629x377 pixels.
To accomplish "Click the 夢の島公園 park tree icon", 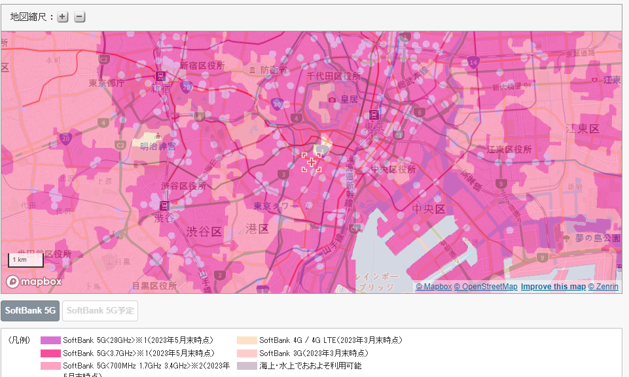I will tap(566, 239).
